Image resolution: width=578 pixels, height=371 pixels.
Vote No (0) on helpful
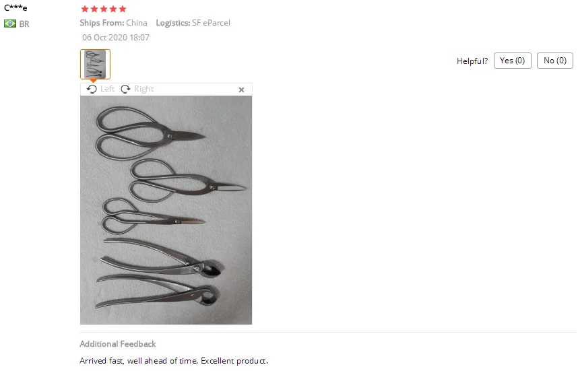tap(555, 61)
